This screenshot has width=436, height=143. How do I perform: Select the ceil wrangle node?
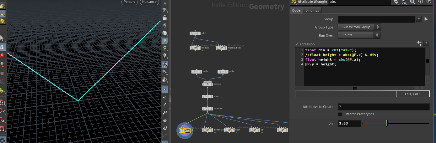[255, 130]
